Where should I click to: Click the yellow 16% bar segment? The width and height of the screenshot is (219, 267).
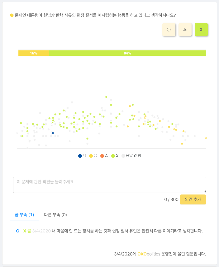tap(34, 53)
